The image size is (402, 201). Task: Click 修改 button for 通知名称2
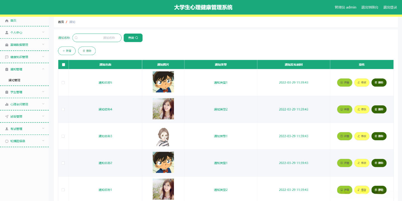point(362,163)
